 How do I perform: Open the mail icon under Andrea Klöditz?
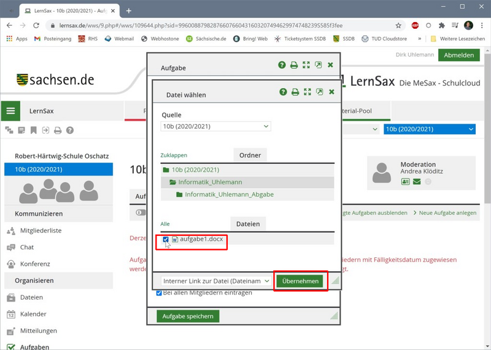(417, 182)
